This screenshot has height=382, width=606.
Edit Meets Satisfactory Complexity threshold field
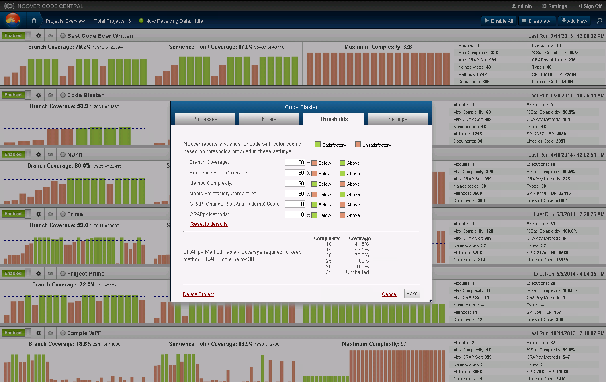click(x=295, y=194)
